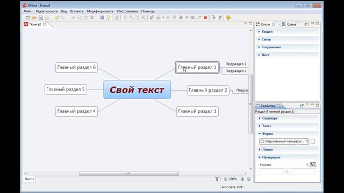
Task: Open the Помощь menu
Action: click(148, 11)
